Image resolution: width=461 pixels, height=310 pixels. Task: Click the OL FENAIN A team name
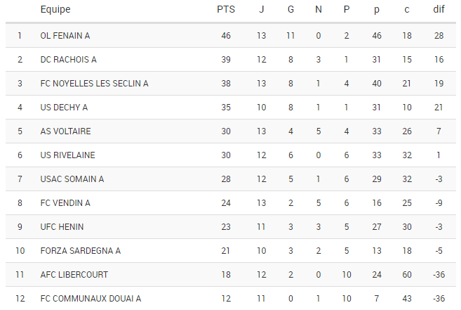pyautogui.click(x=65, y=36)
